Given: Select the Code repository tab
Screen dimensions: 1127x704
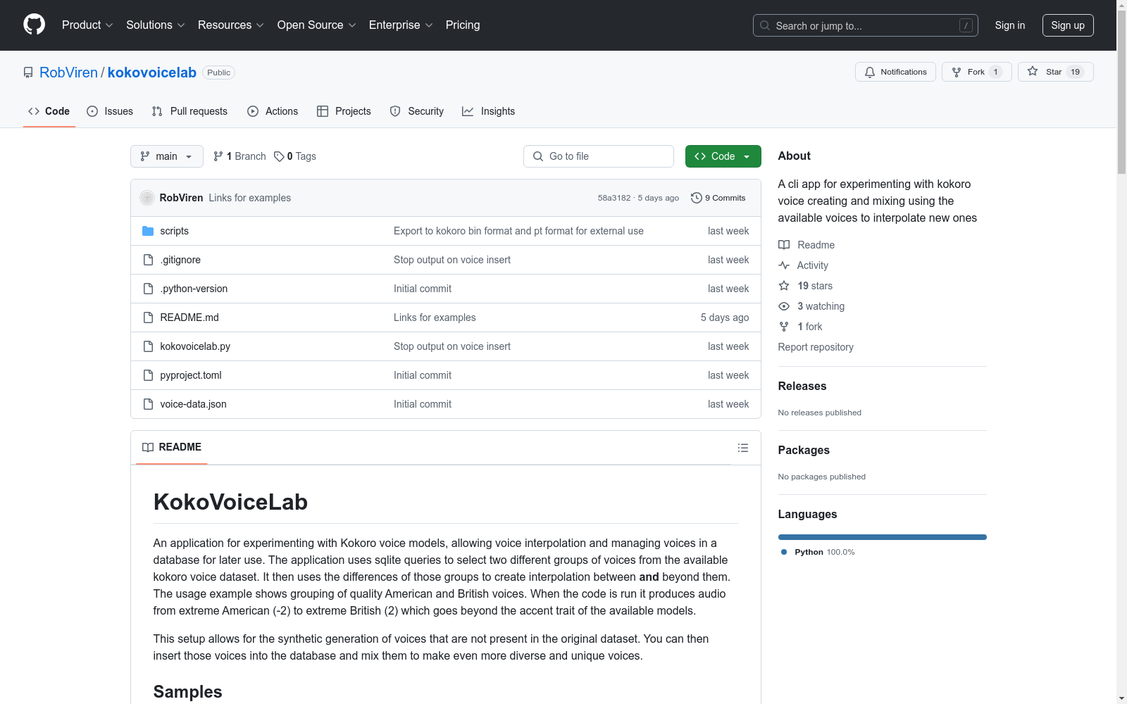Looking at the screenshot, I should coord(49,111).
